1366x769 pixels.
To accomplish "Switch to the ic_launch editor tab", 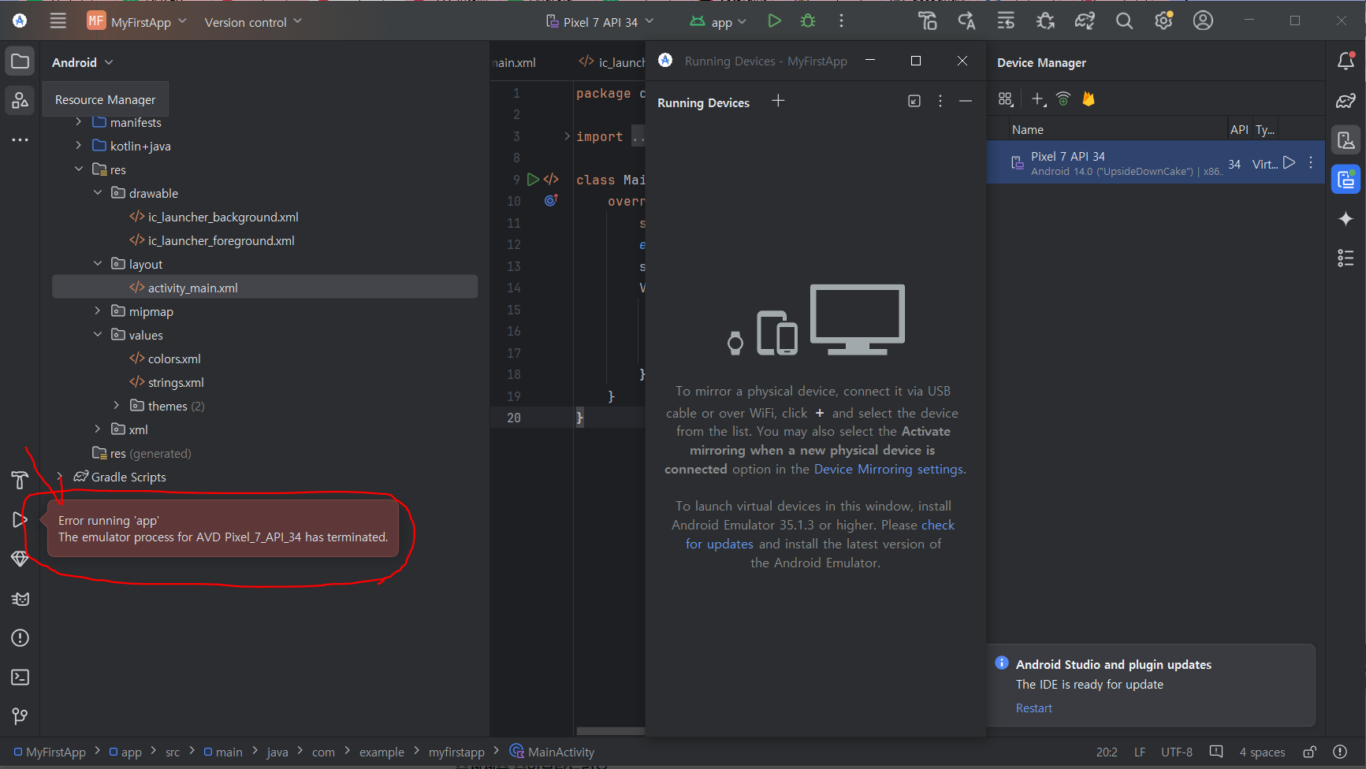I will (x=612, y=62).
